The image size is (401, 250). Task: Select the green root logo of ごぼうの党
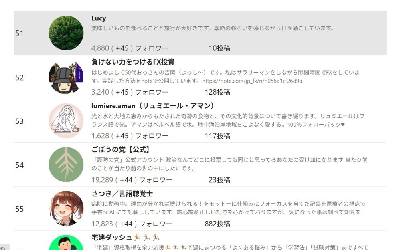click(x=66, y=165)
